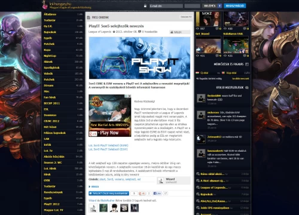
Task: Click the Play Now ad banner
Action: point(110,133)
